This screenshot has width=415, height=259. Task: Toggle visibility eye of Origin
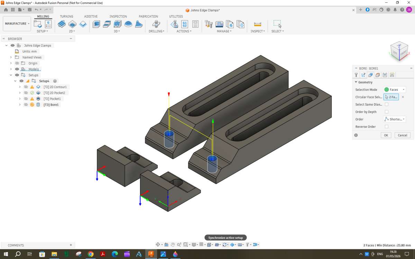tap(17, 63)
